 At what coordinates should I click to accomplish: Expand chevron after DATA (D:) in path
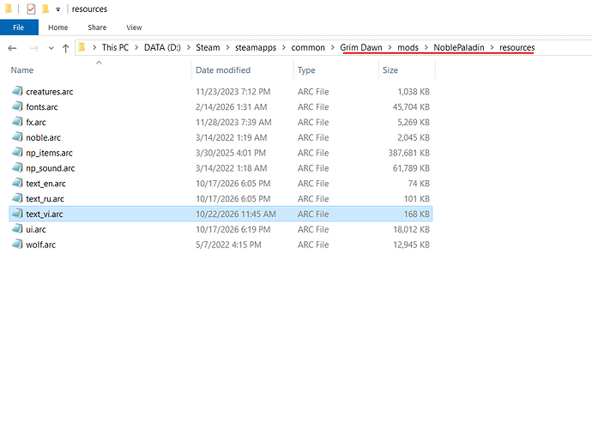click(x=189, y=47)
